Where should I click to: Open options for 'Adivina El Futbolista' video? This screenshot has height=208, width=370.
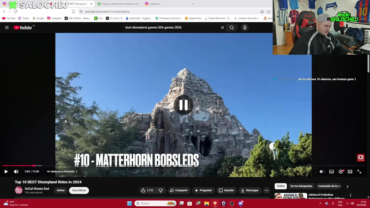tap(351, 195)
